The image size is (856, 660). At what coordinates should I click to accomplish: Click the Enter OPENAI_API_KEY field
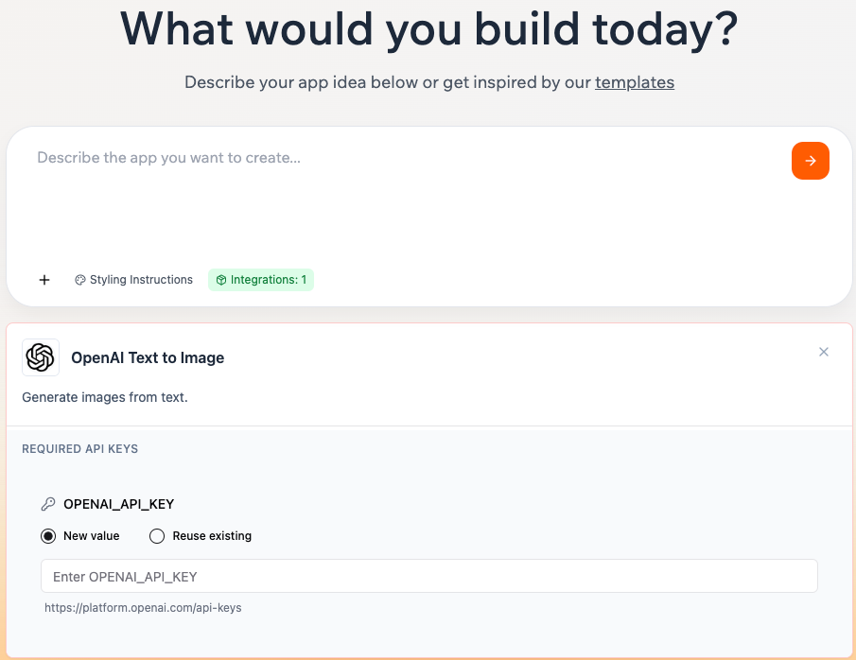point(428,575)
